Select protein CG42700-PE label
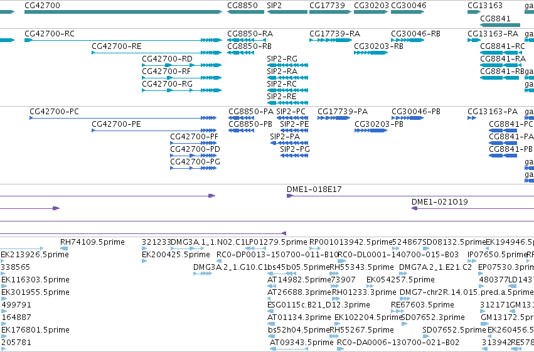 point(116,124)
